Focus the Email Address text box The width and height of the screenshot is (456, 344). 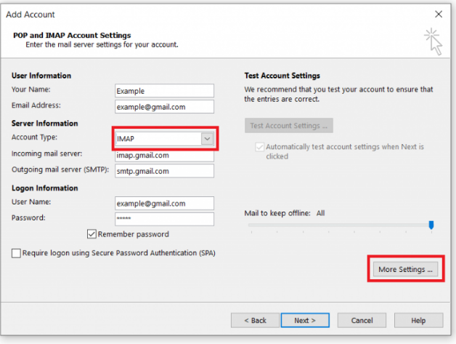click(165, 107)
